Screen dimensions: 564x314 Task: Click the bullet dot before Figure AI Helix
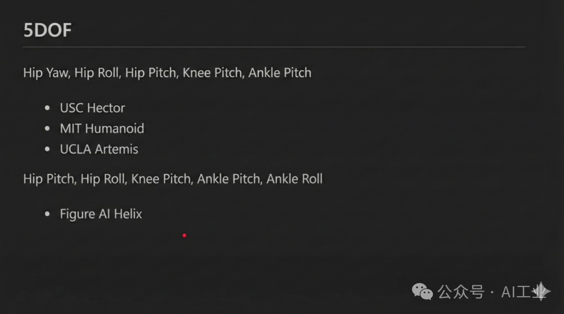point(48,214)
